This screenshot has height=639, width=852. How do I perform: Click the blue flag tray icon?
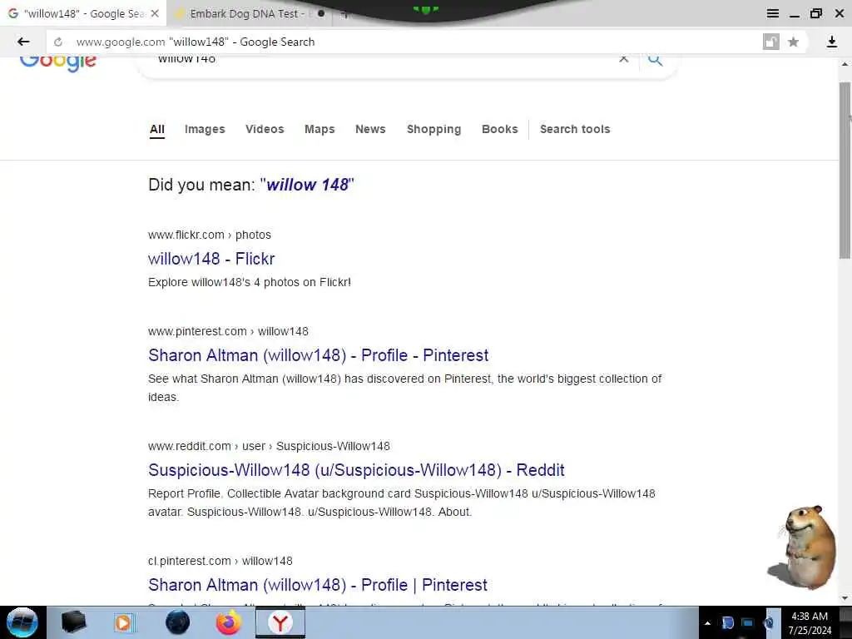[x=727, y=622]
